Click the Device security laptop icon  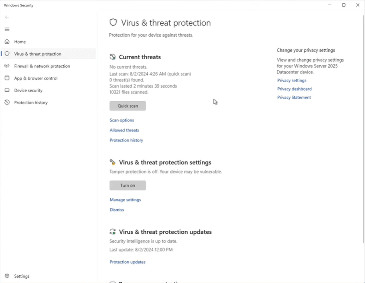point(7,90)
